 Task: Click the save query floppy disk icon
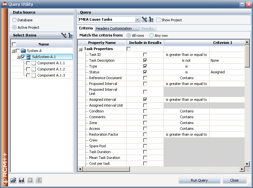tap(22, 180)
